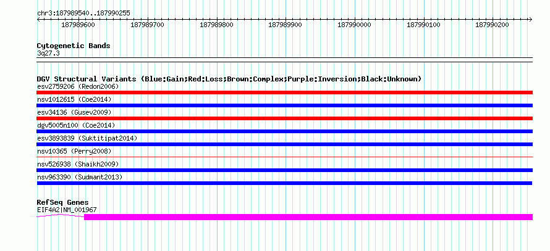Open the dgv5005n100 (Coe2014) label
The height and width of the screenshot is (251, 550).
tap(76, 125)
